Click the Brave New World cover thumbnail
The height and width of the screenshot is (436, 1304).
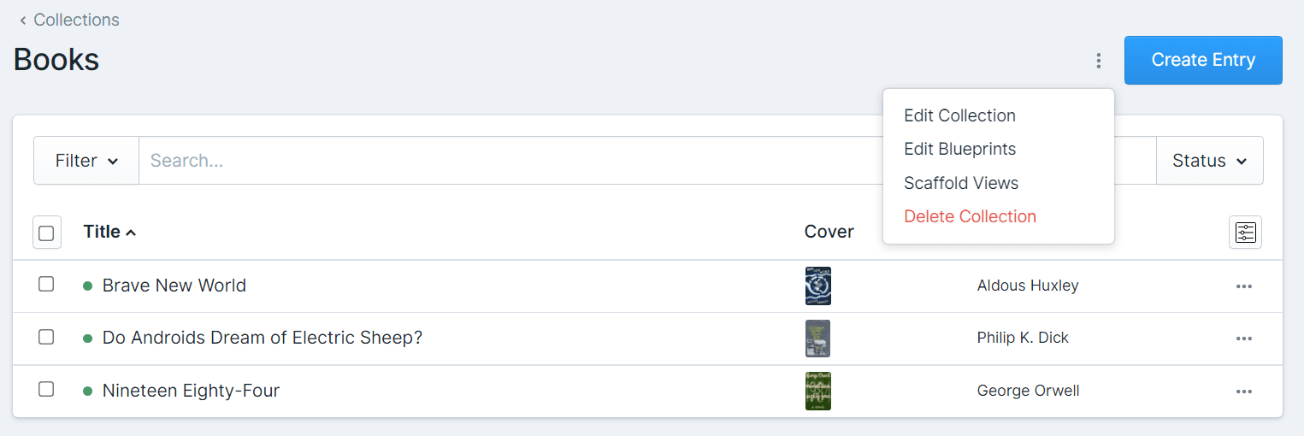tap(818, 286)
